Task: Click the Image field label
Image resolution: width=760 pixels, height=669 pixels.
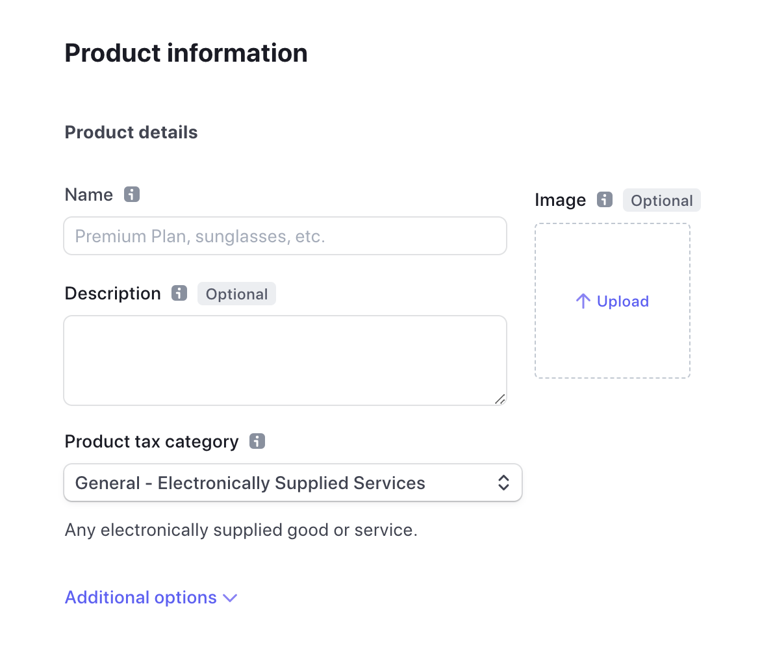Action: tap(561, 200)
